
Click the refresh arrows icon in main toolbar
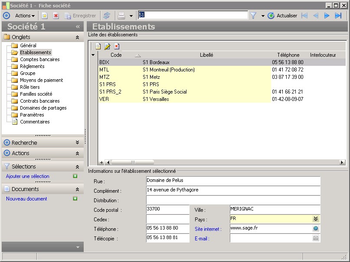[106, 16]
